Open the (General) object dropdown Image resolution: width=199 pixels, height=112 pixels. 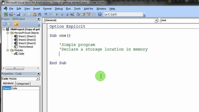156,20
